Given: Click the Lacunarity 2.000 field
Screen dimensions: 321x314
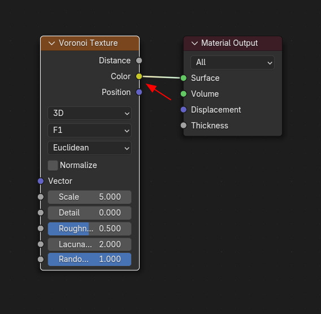Looking at the screenshot, I should [x=89, y=244].
